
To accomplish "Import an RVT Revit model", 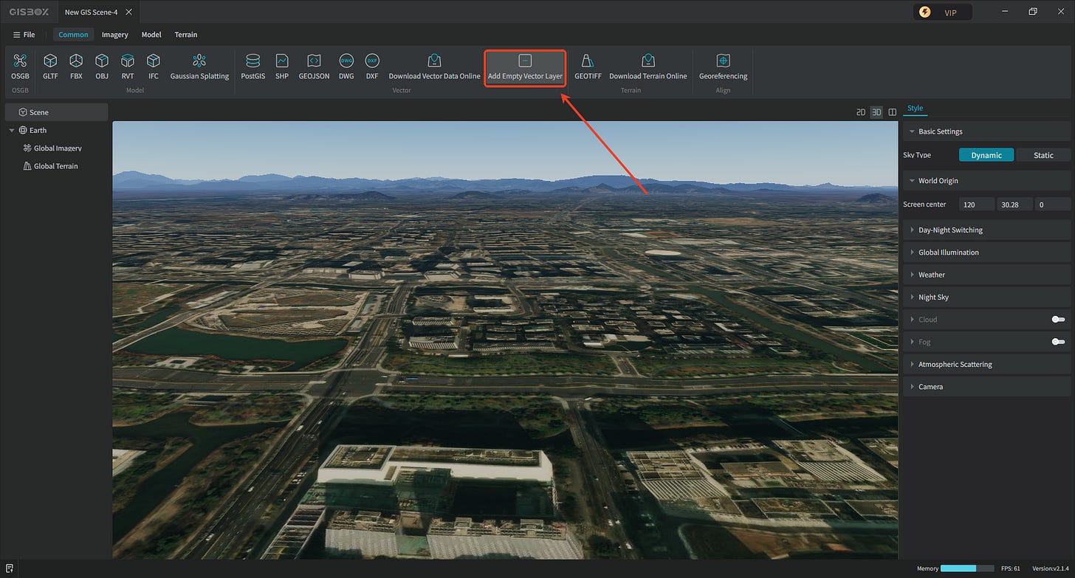I will click(128, 66).
